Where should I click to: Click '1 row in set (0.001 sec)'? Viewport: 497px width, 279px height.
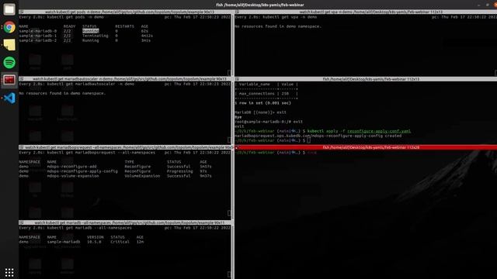[262, 103]
